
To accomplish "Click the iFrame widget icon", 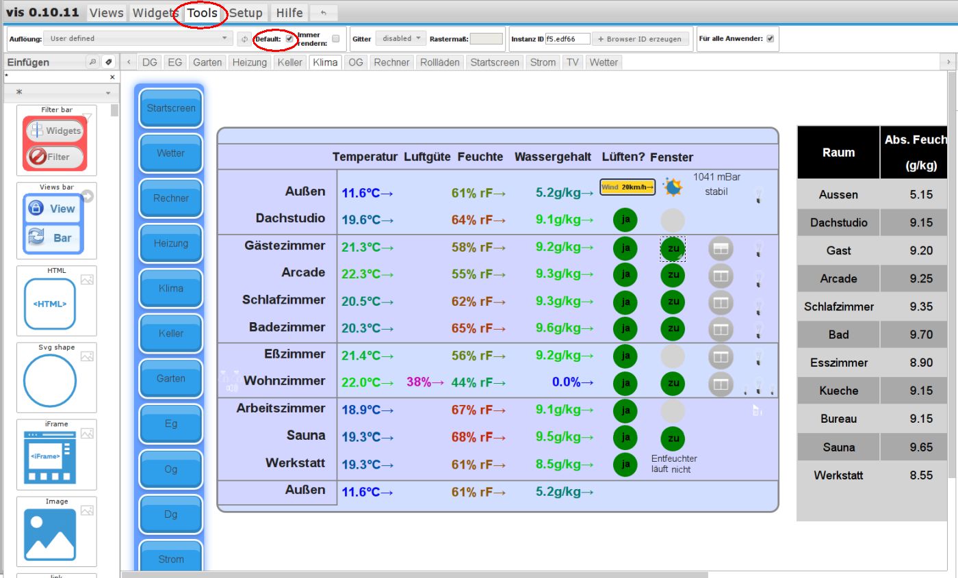I will [x=49, y=456].
